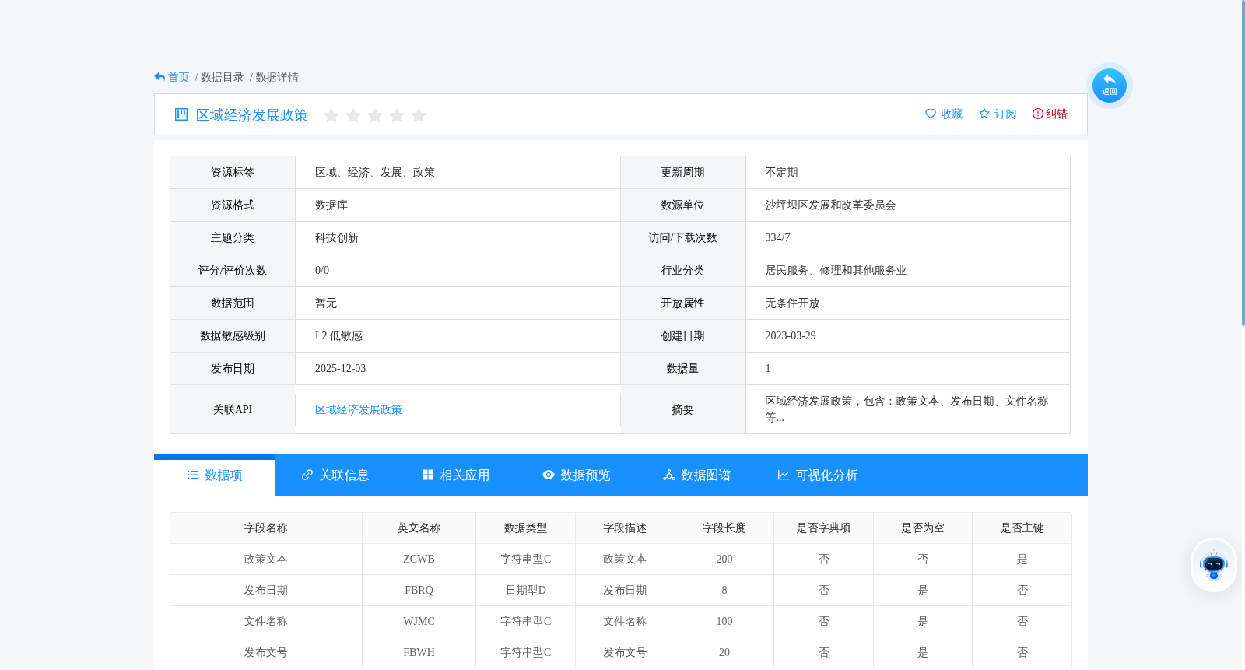Image resolution: width=1245 pixels, height=670 pixels.
Task: Click the grid icon on 相关应用 tab
Action: (x=428, y=475)
